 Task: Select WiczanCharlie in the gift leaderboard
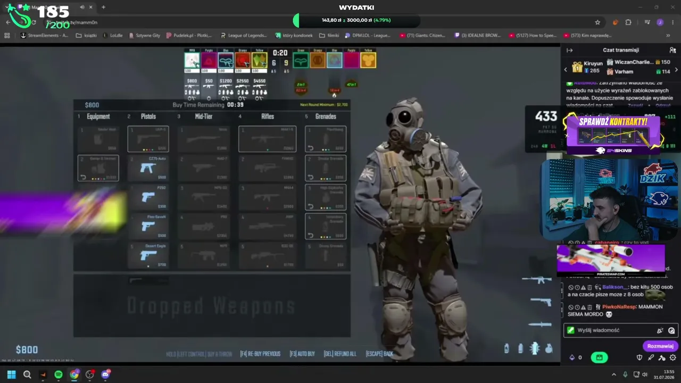click(x=638, y=62)
